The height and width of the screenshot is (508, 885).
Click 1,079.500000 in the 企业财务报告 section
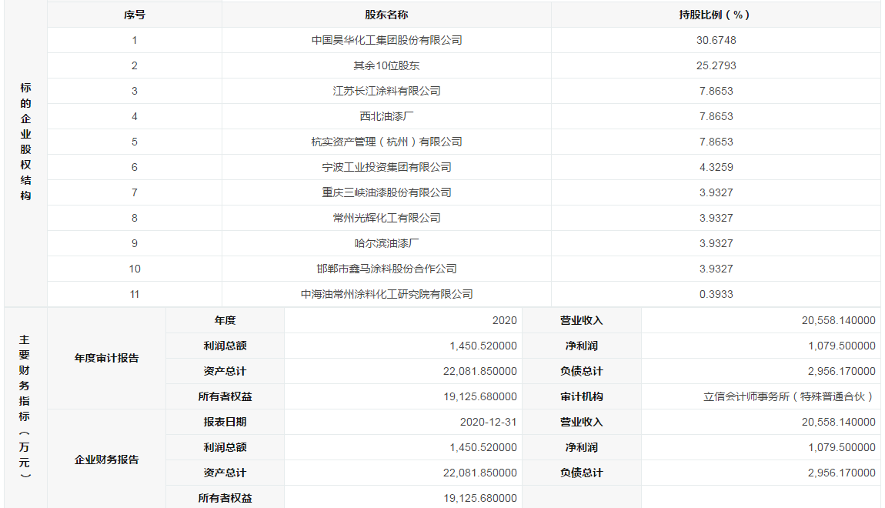tap(842, 447)
